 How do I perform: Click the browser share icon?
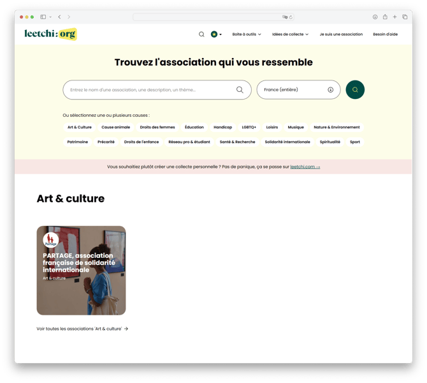pyautogui.click(x=385, y=17)
